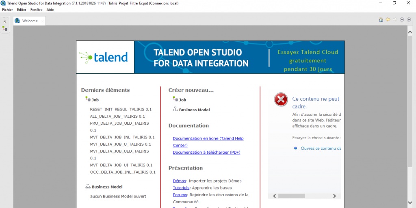The image size is (416, 208).
Task: Open the job designer icon in left trim
Action: 5,29
